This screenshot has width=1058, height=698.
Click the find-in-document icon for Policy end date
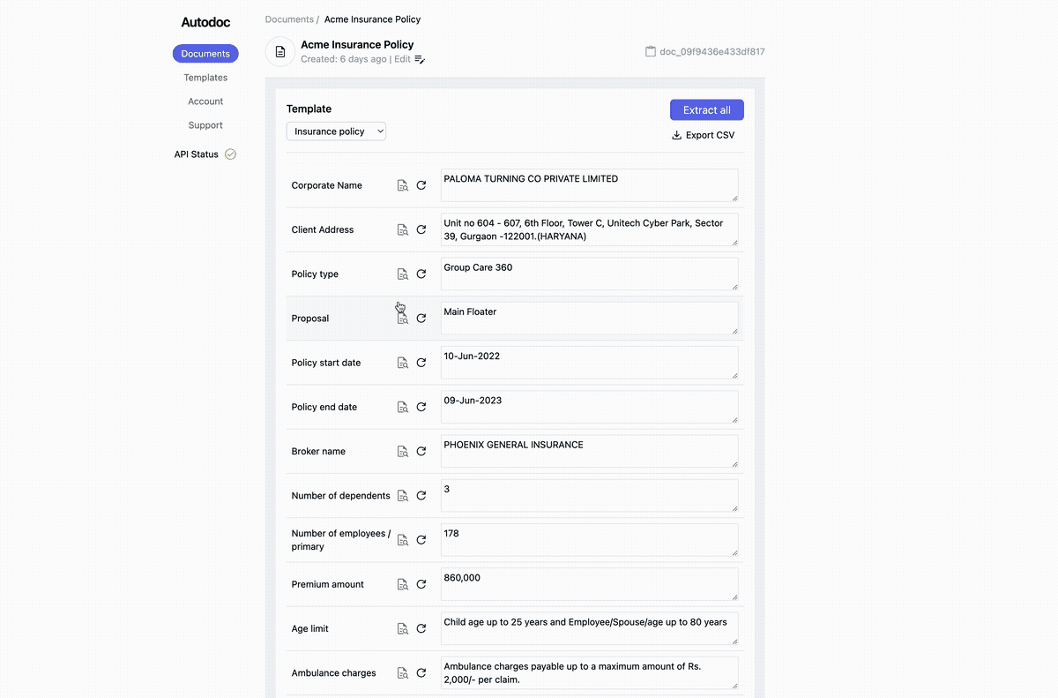coord(402,407)
